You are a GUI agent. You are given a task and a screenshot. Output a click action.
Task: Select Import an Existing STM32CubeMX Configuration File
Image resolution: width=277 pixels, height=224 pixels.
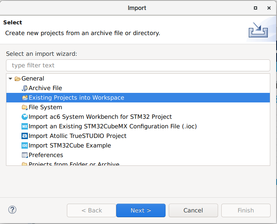113,126
